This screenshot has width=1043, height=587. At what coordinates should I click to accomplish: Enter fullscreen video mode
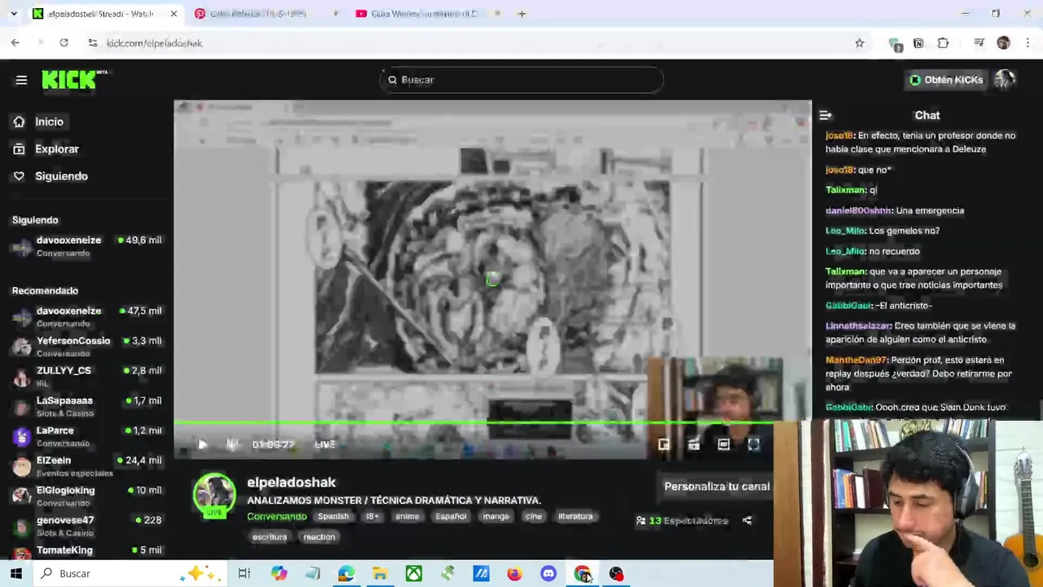coord(754,444)
